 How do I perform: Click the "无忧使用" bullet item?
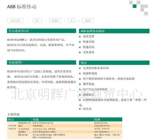tap(88, 52)
